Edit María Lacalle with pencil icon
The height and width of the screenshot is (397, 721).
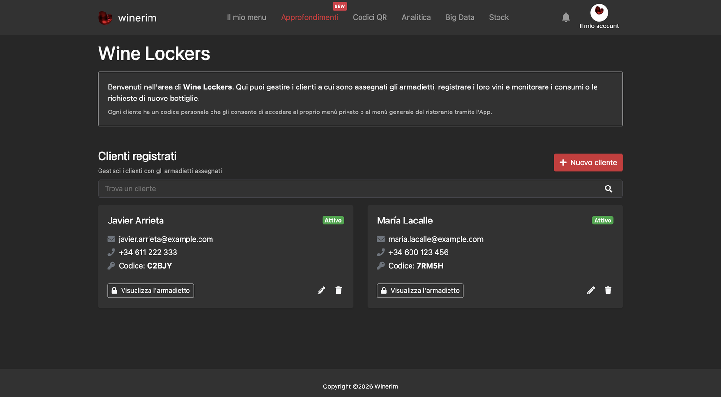tap(591, 290)
